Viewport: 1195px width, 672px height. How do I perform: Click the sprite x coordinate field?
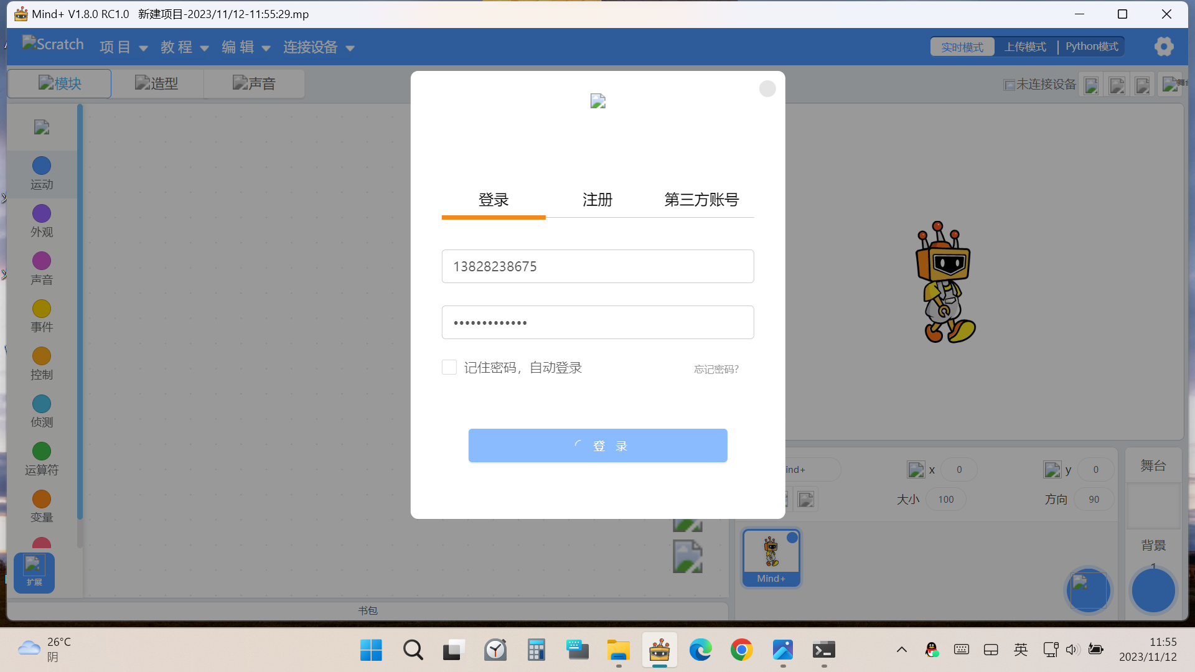[x=959, y=470]
